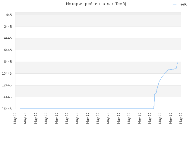Click the 6445 y-axis label
The height and width of the screenshot is (145, 193).
[8, 50]
